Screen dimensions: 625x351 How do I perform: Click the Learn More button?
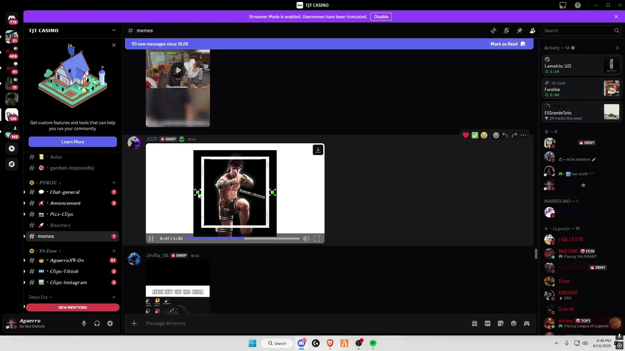(x=73, y=142)
